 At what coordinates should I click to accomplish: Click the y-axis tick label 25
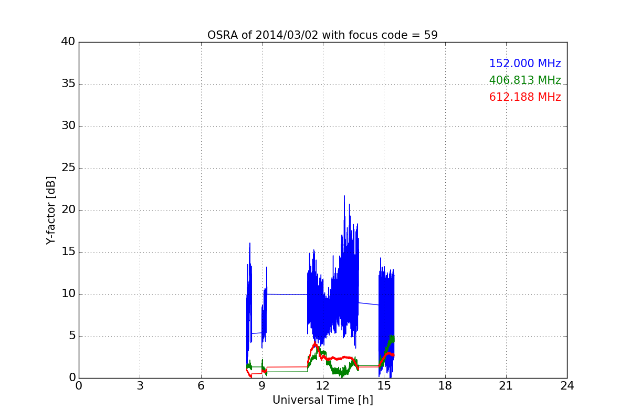point(68,168)
